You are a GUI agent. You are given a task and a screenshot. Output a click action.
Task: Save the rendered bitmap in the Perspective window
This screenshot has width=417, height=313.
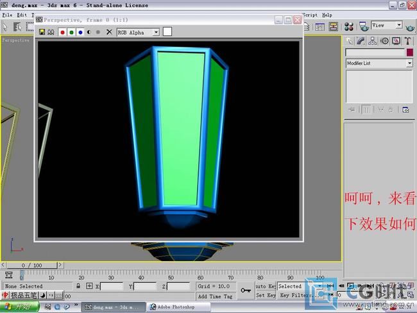[42, 32]
